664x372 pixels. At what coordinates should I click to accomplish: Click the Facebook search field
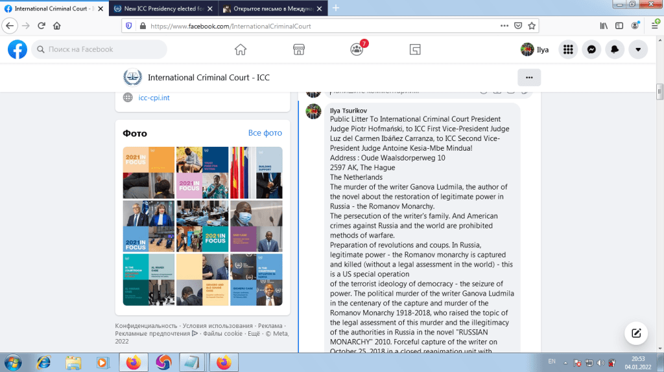99,49
